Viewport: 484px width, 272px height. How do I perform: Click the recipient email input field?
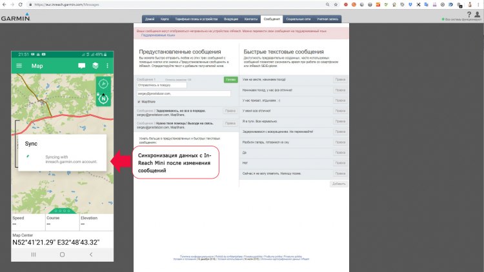(184, 93)
